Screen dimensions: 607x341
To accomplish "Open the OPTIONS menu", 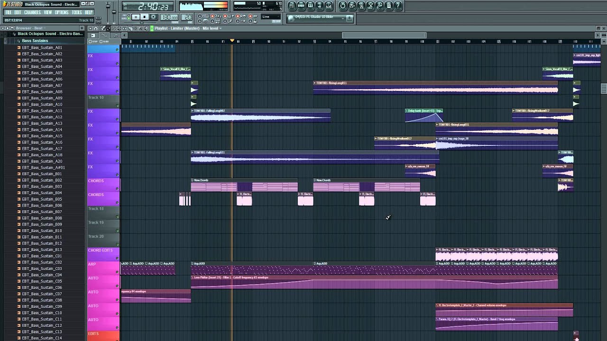I will (62, 12).
